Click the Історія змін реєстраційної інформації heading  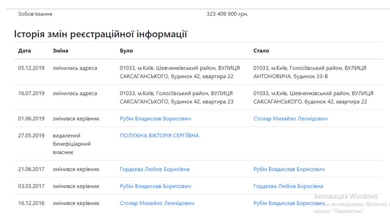click(100, 34)
